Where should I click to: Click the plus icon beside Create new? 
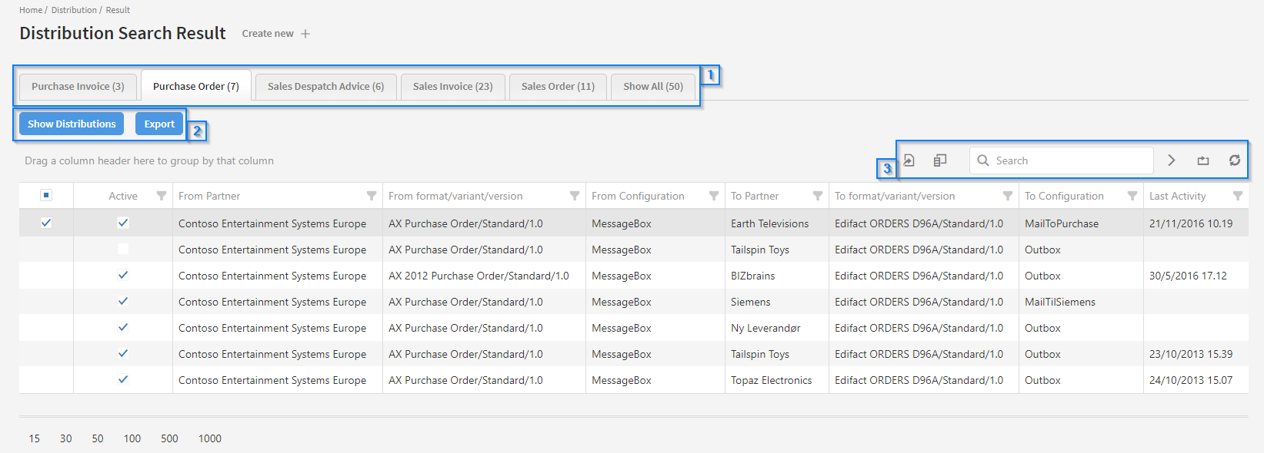click(x=305, y=34)
